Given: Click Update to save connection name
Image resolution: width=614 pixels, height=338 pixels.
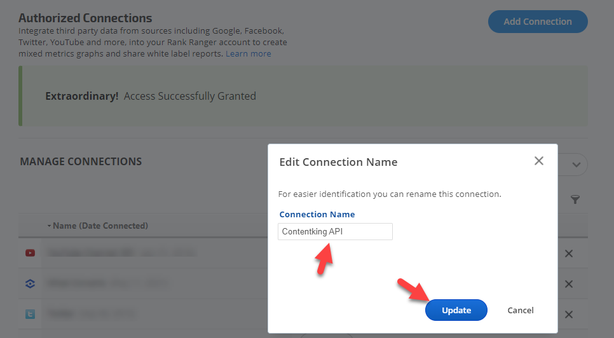Looking at the screenshot, I should [x=456, y=310].
